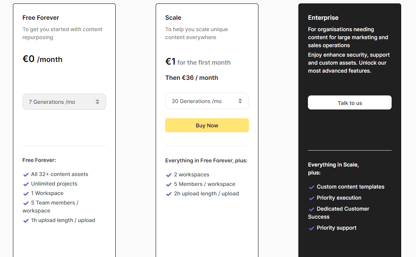
Task: Select the checkmark next to "1 Workspace"
Action: point(26,193)
